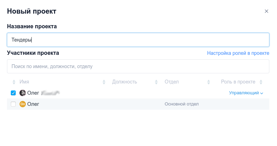277x146 pixels.
Task: Click the Олег name in second row
Action: click(x=33, y=104)
